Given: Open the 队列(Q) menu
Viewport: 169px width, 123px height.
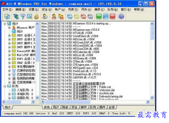Looking at the screenshot, I should coord(112,10).
